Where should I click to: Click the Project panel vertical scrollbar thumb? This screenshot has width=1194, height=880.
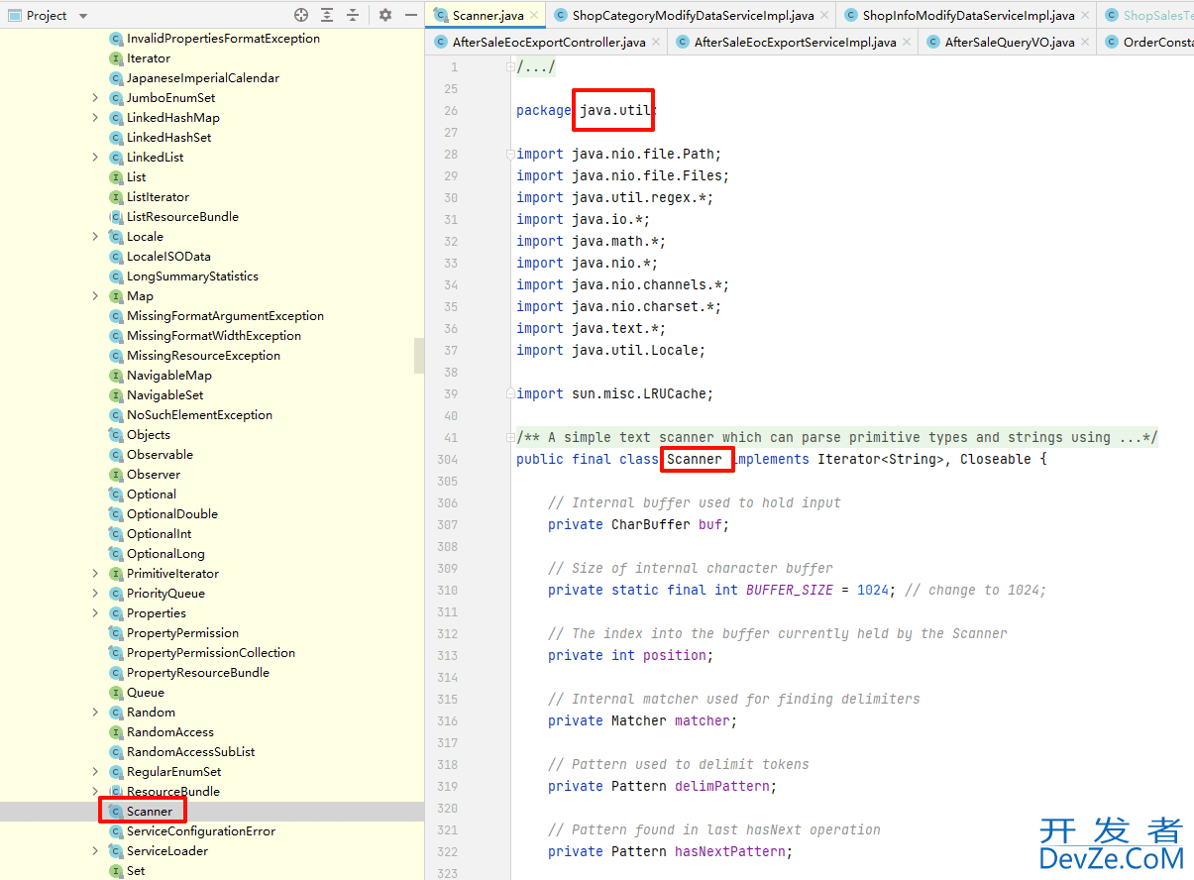(419, 356)
